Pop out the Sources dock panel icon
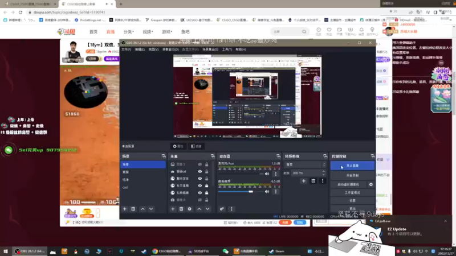This screenshot has height=256, width=456. click(213, 156)
